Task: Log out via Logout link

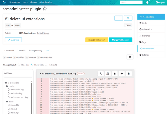Action: pyautogui.click(x=160, y=2)
